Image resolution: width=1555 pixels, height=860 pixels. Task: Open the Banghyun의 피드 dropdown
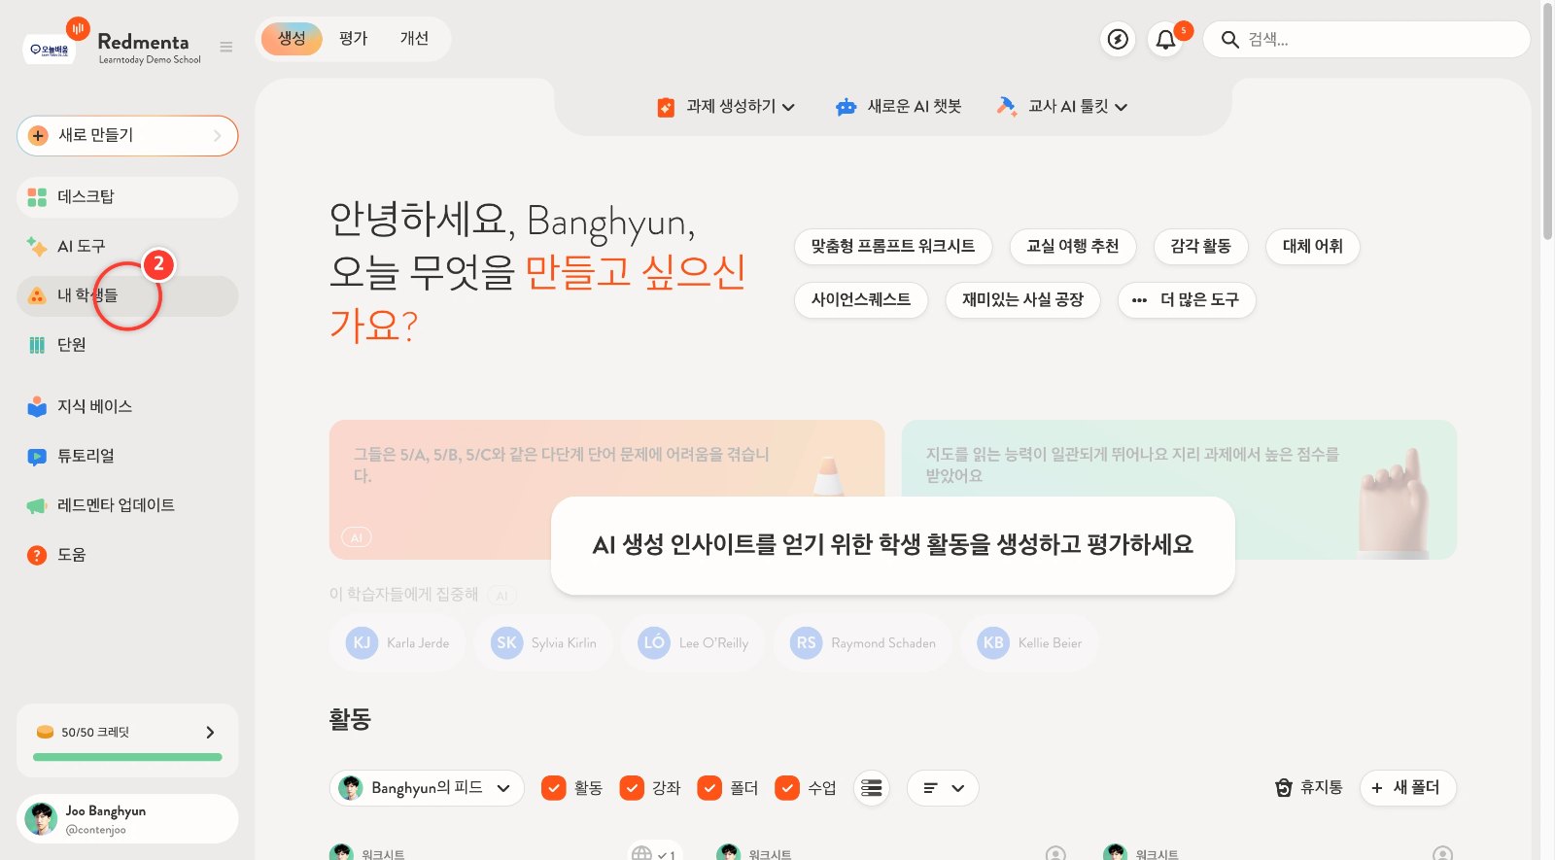(427, 788)
